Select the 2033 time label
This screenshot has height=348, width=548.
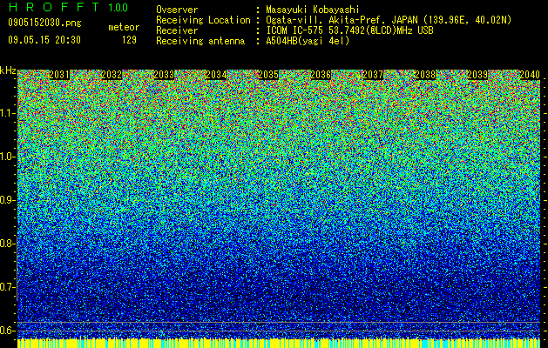point(164,75)
